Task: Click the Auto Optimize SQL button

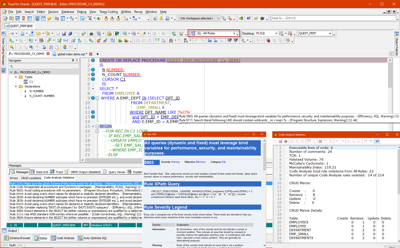Action: point(93,238)
